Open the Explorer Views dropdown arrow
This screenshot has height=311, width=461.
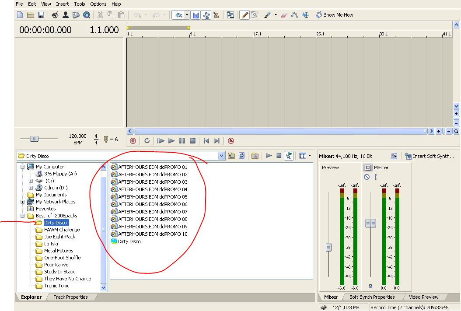(x=310, y=156)
